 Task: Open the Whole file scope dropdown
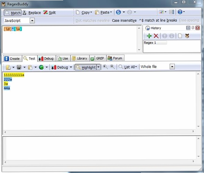click(172, 67)
